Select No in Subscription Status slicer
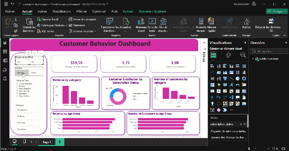This screenshot has height=151, width=289. click(22, 62)
